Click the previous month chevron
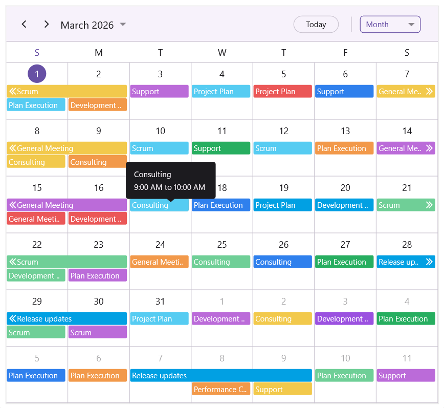The image size is (444, 408). click(x=25, y=24)
